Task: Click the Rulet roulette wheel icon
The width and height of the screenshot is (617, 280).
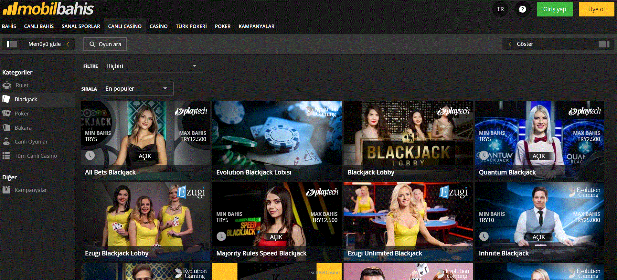Action: [x=7, y=85]
